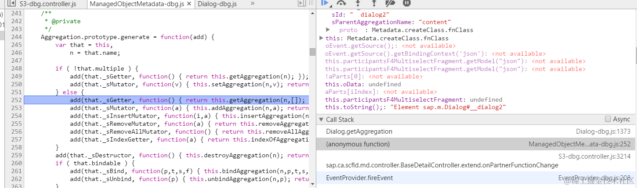This screenshot has width=637, height=188.
Task: Set breakpoint on line number 252
Action: click(16, 100)
